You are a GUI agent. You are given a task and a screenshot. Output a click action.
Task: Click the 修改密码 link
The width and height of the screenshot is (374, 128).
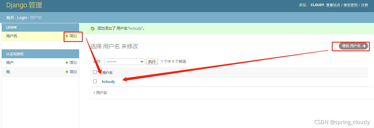point(351,5)
